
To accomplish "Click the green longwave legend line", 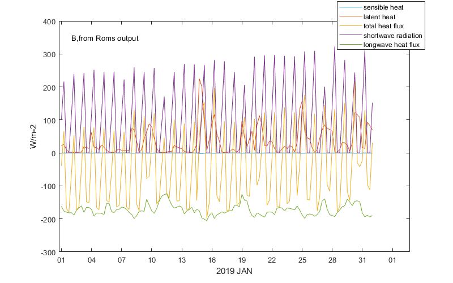I will point(350,45).
